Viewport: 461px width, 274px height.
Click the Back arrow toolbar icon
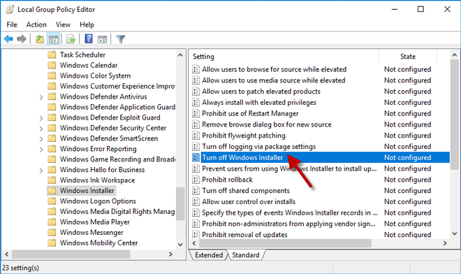pos(8,39)
